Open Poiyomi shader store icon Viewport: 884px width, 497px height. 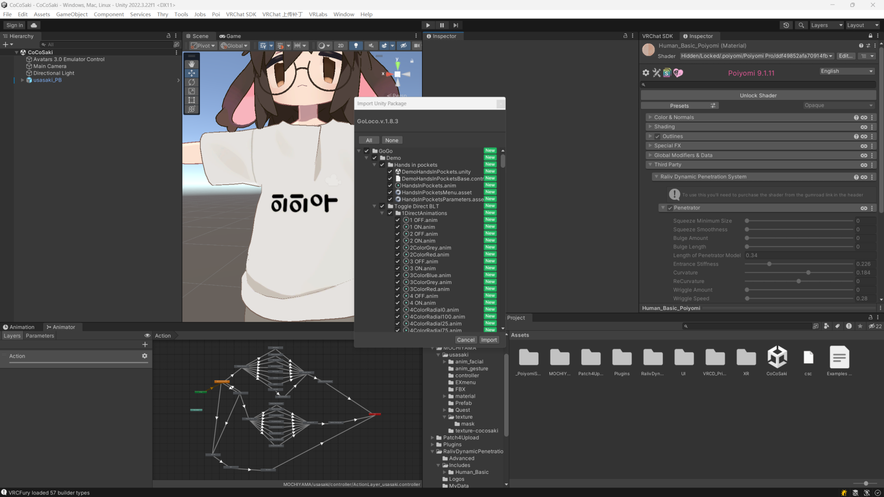667,73
